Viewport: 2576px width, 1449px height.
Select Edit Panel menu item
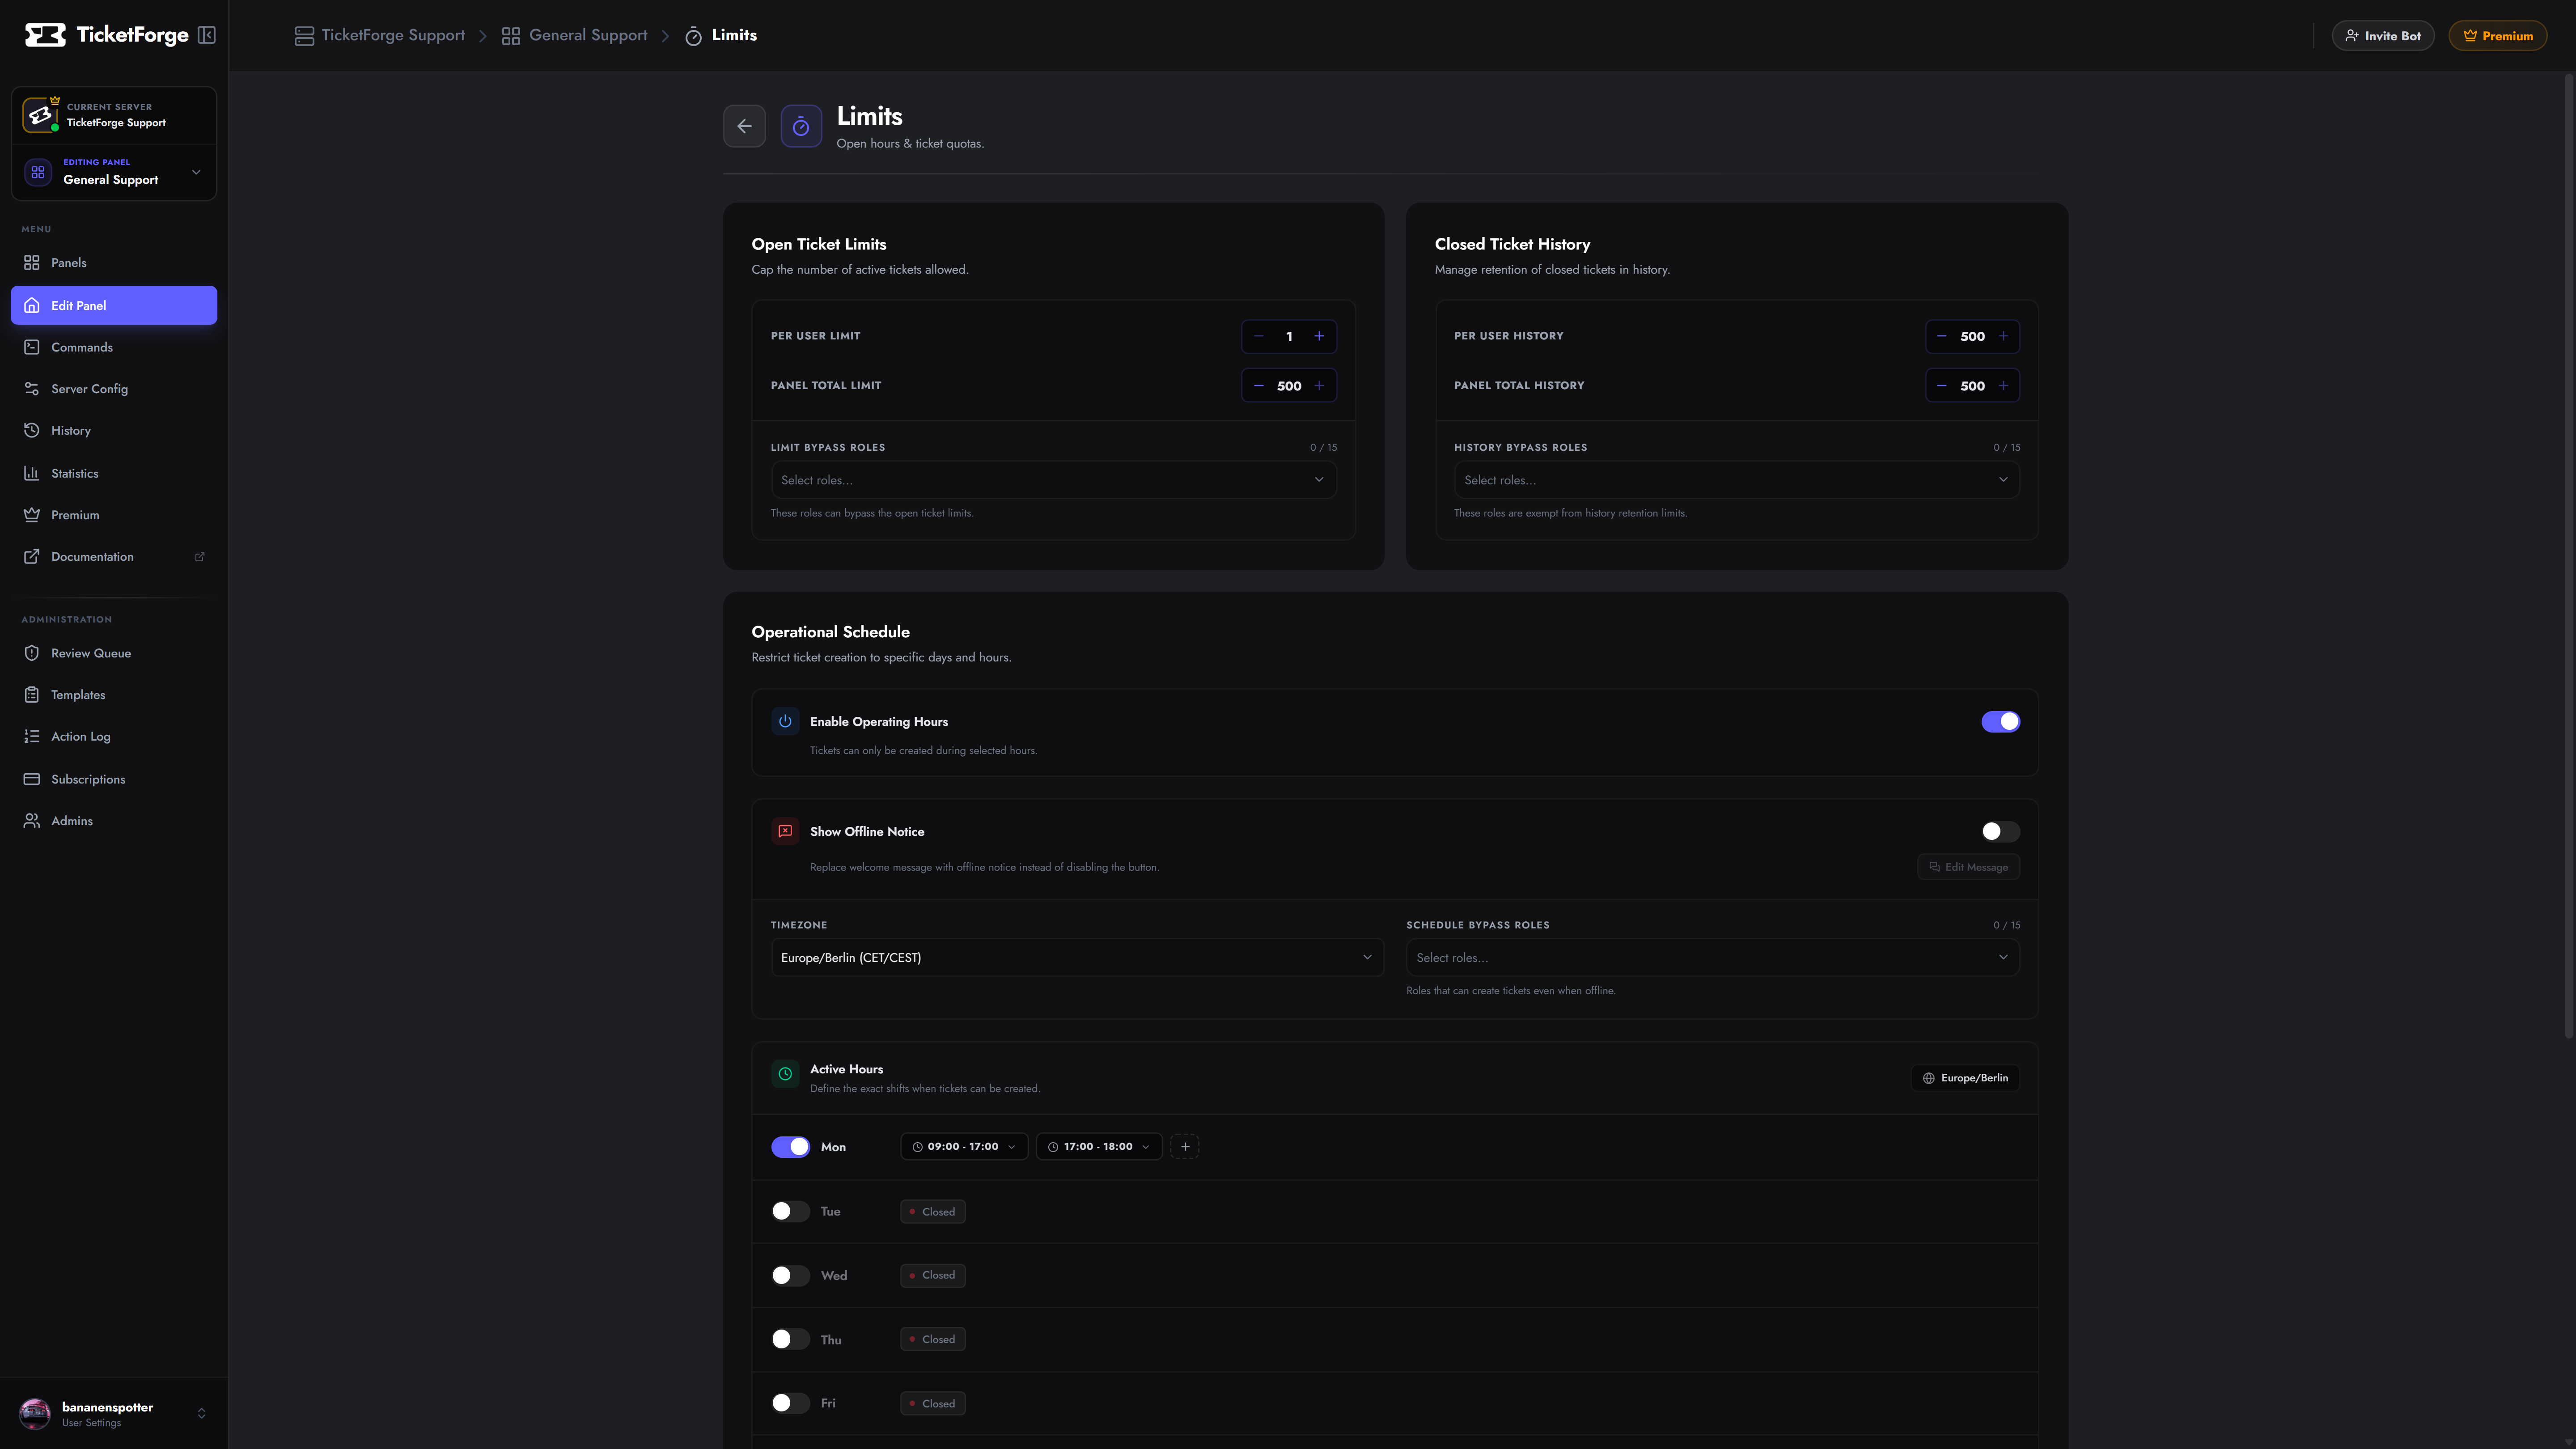[x=114, y=305]
